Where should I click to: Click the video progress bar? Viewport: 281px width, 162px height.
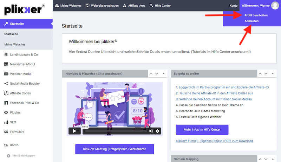pos(116,131)
